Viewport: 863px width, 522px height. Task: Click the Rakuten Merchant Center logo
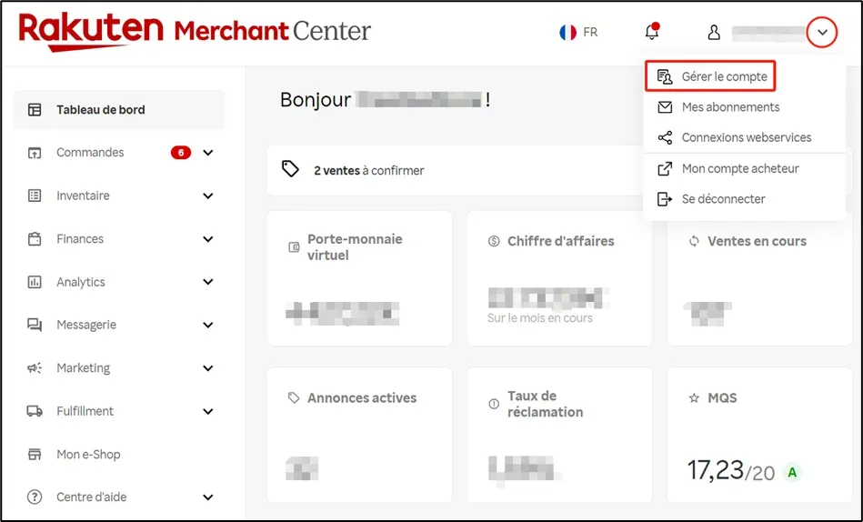[195, 32]
